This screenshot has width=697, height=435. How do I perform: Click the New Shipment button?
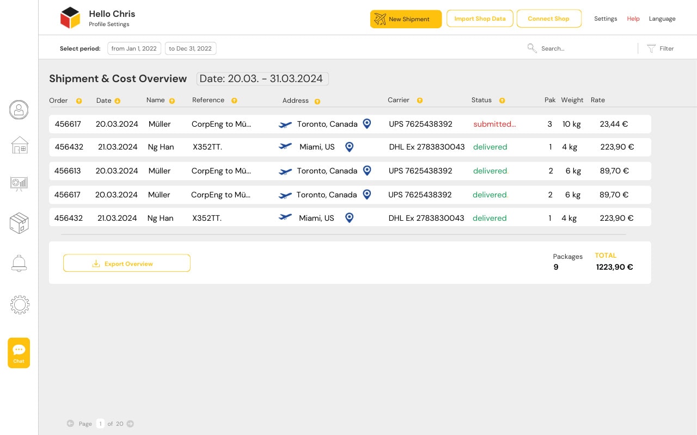[x=406, y=19]
